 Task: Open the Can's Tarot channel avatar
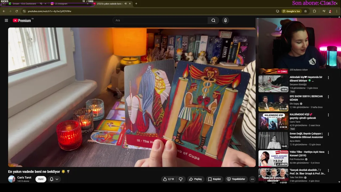[12, 179]
